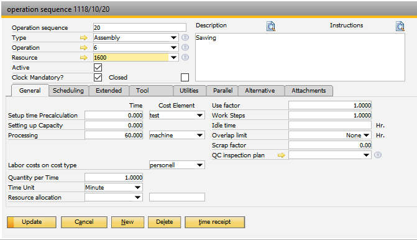Switch to the Scheduling tab
The height and width of the screenshot is (240, 417).
pos(68,91)
